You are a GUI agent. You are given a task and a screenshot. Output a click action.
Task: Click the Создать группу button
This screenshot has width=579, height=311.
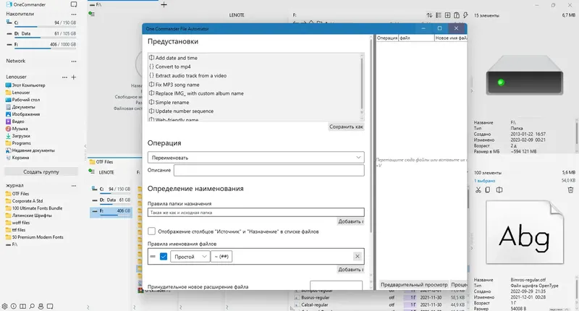(x=41, y=172)
